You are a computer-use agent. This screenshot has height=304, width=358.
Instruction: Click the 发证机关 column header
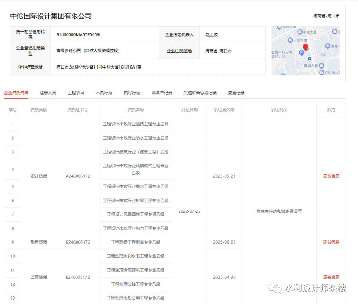[279, 110]
